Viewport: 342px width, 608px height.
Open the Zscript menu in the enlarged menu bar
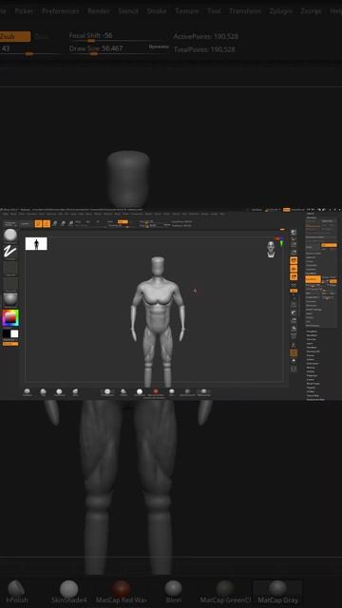[311, 10]
